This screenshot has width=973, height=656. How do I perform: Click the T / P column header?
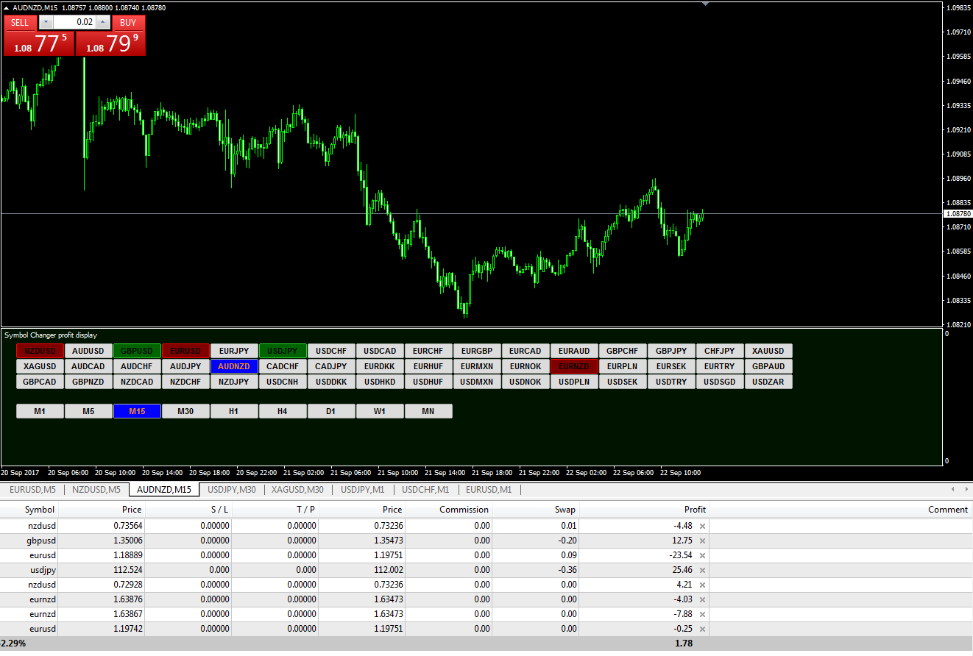tap(275, 510)
